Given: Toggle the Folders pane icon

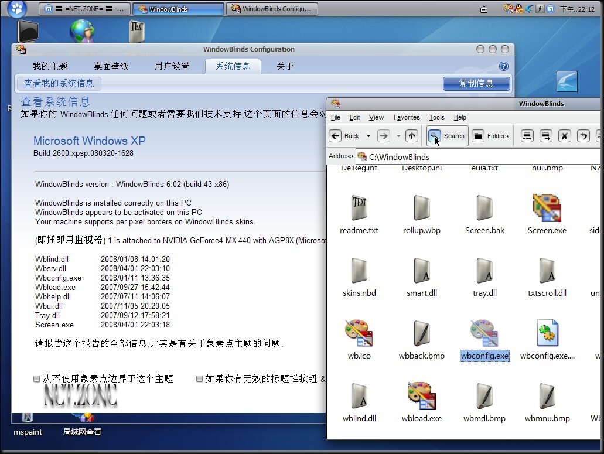Looking at the screenshot, I should (x=478, y=136).
